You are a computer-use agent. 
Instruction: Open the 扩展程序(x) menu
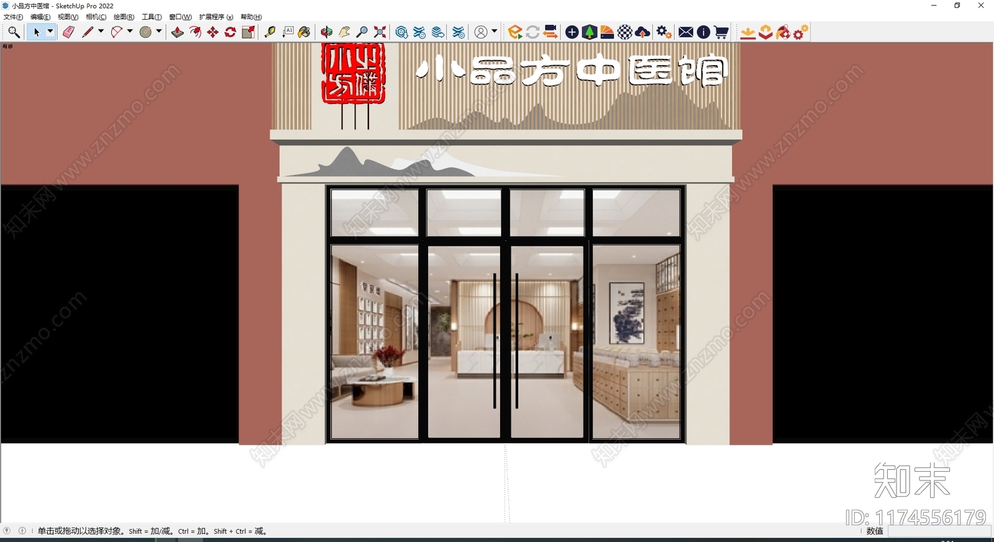[x=216, y=17]
